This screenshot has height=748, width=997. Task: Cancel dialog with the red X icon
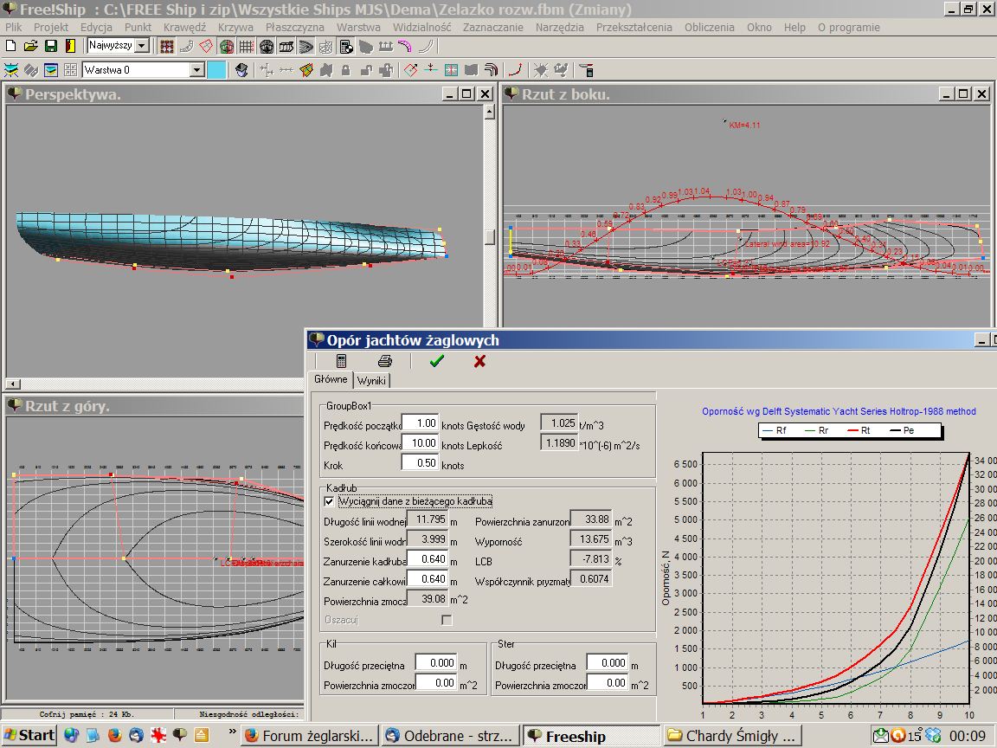coord(479,361)
